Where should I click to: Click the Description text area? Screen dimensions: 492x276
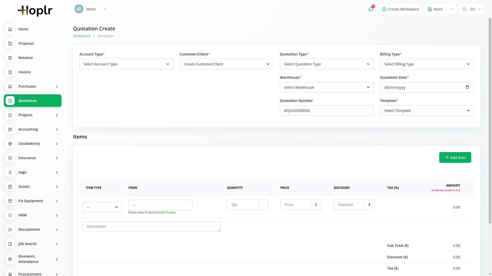click(x=152, y=226)
